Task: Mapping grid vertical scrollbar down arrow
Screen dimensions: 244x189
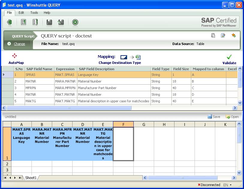Action: click(240, 103)
